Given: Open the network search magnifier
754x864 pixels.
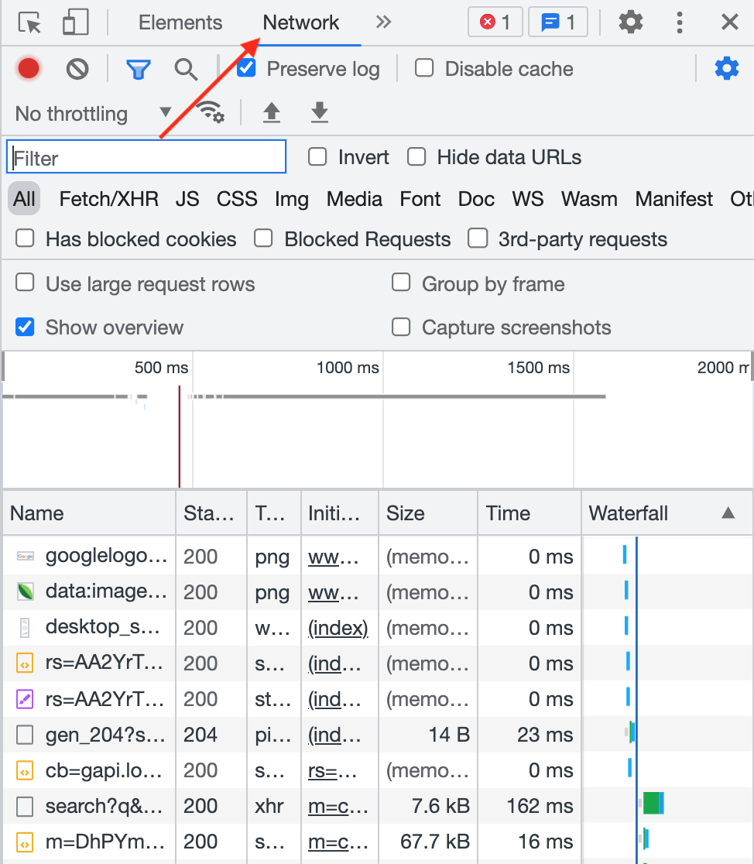Looking at the screenshot, I should click(x=186, y=70).
